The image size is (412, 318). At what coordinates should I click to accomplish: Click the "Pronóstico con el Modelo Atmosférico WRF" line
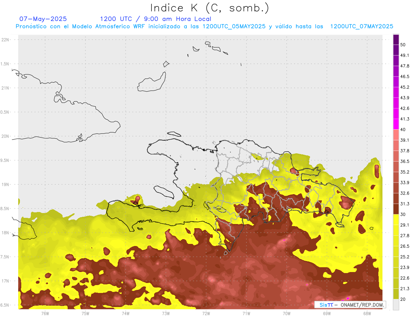point(204,26)
